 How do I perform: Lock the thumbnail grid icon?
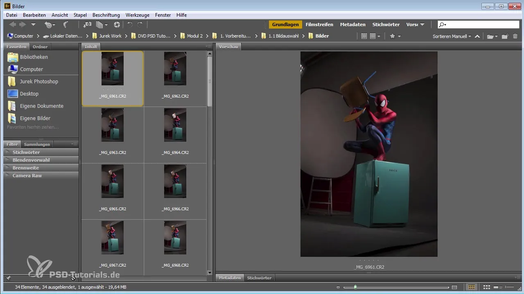472,287
